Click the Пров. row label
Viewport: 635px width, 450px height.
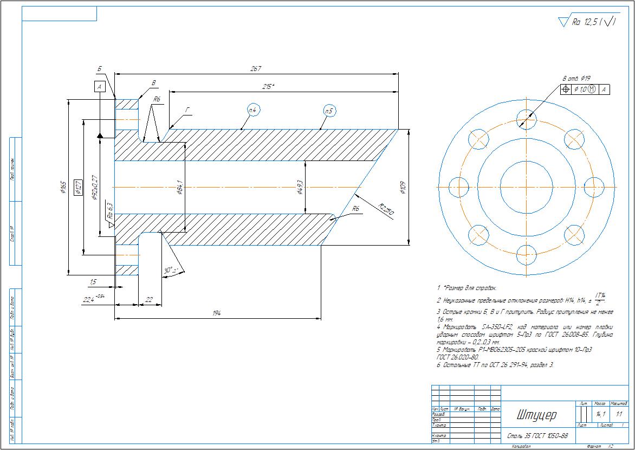[437, 420]
